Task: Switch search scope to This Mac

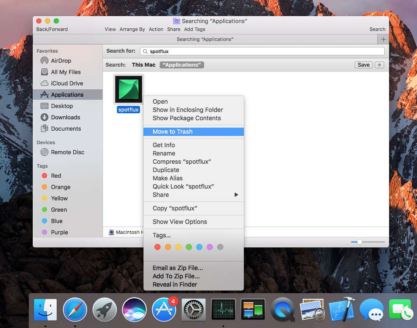Action: [144, 64]
